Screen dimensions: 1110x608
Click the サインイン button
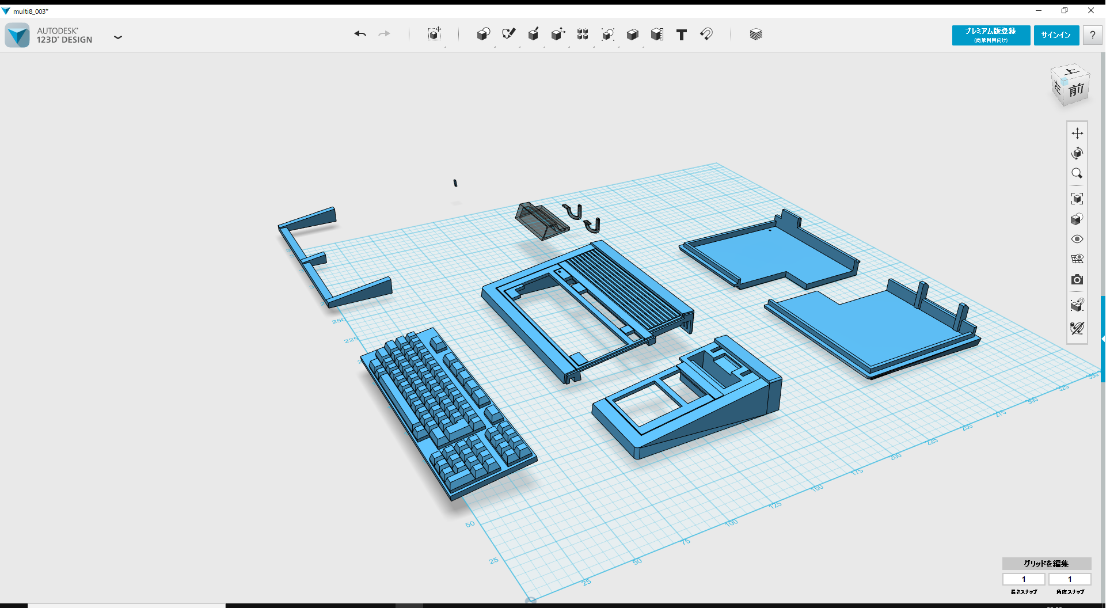[1056, 35]
